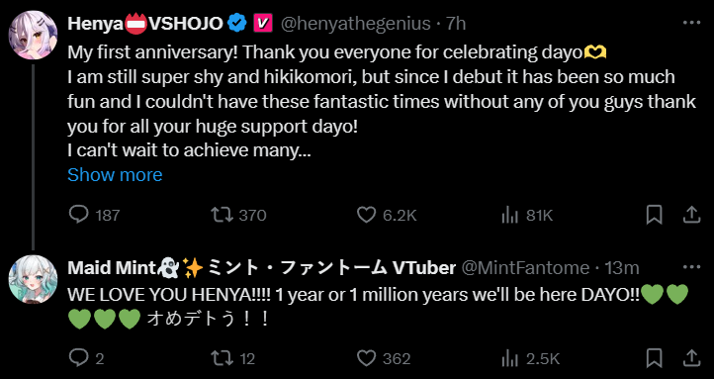
Task: Reply to Henya's anniversary tweet
Action: (78, 215)
